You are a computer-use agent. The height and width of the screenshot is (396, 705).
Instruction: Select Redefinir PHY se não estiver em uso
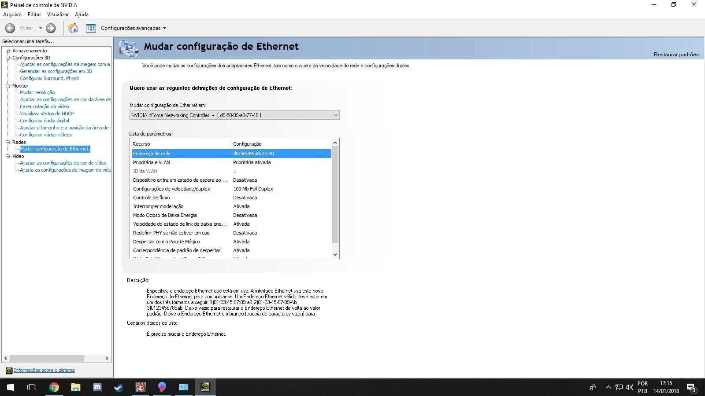coord(232,233)
